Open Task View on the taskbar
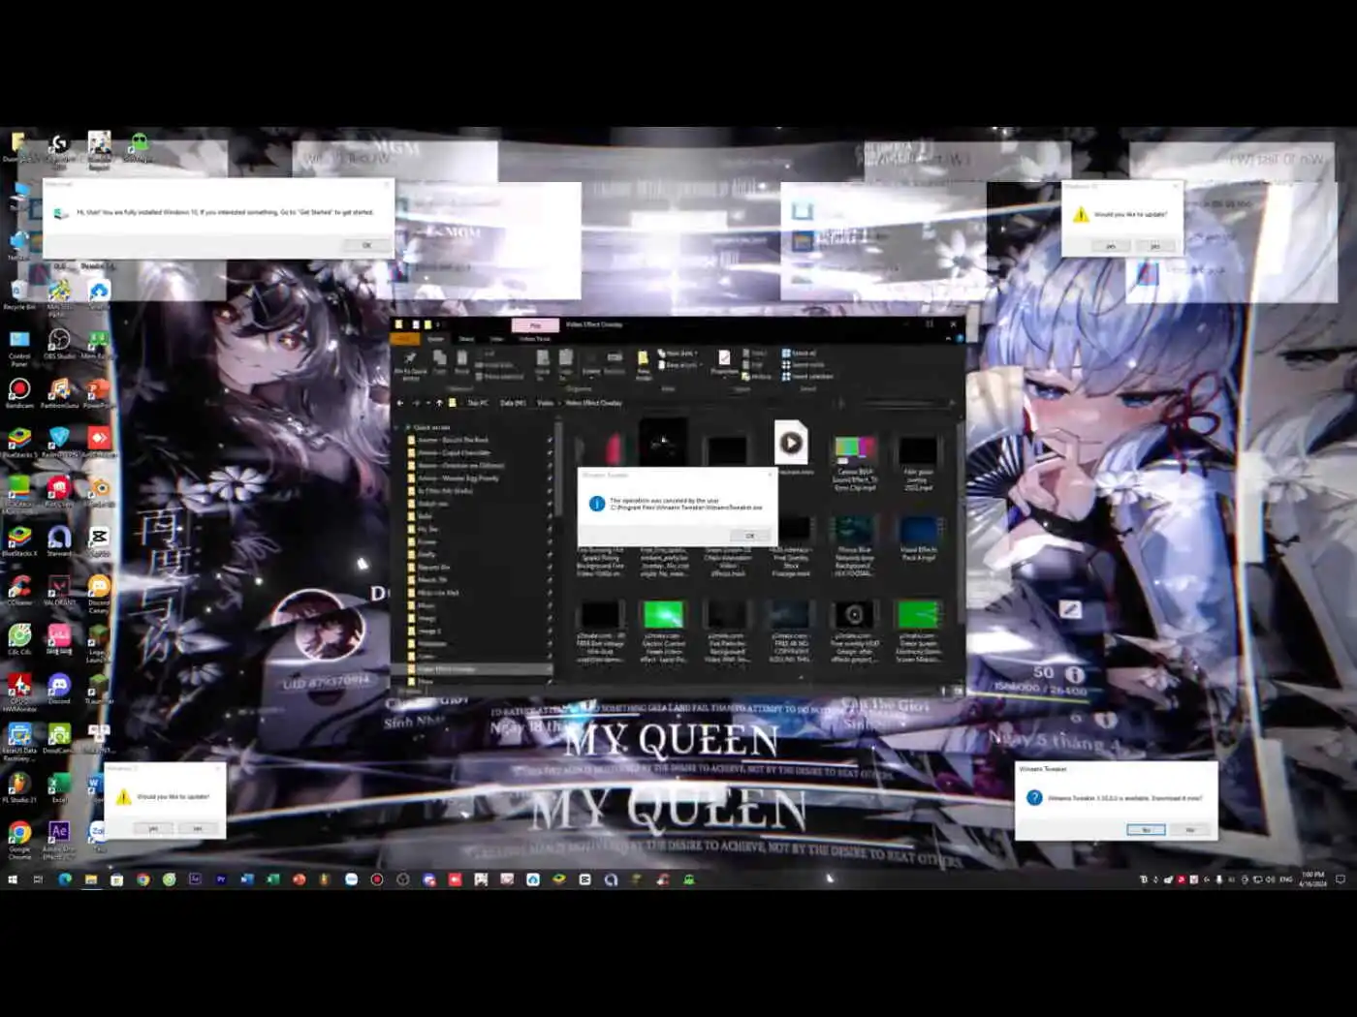 click(38, 879)
